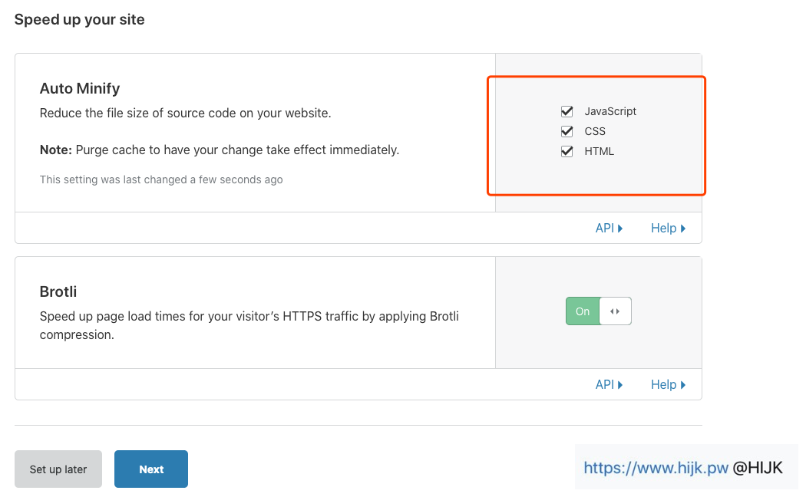Toggle the CSS minify checkbox
Viewport: 806px width, 497px height.
pos(567,131)
